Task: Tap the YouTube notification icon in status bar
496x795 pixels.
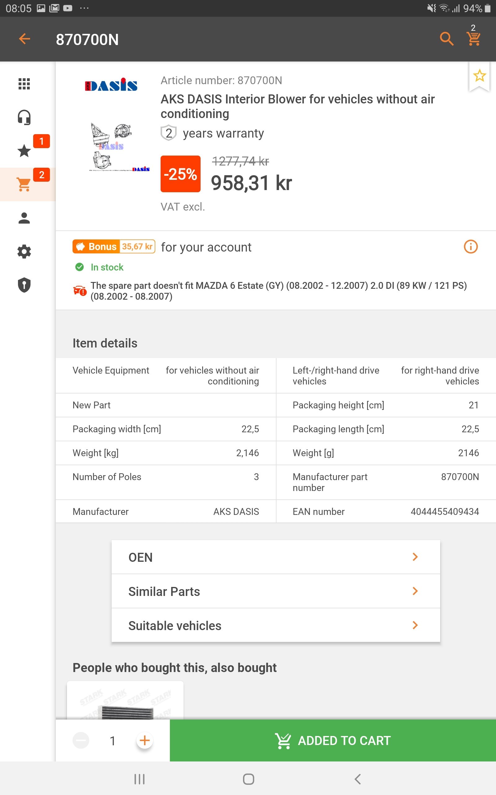Action: point(68,8)
